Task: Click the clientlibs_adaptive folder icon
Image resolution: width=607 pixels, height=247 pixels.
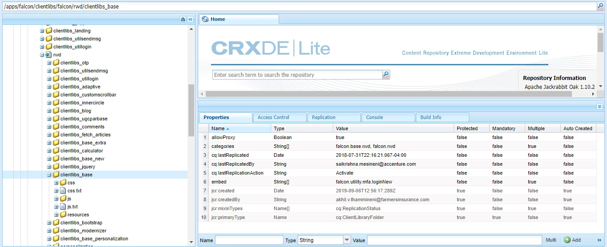Action: coord(56,87)
